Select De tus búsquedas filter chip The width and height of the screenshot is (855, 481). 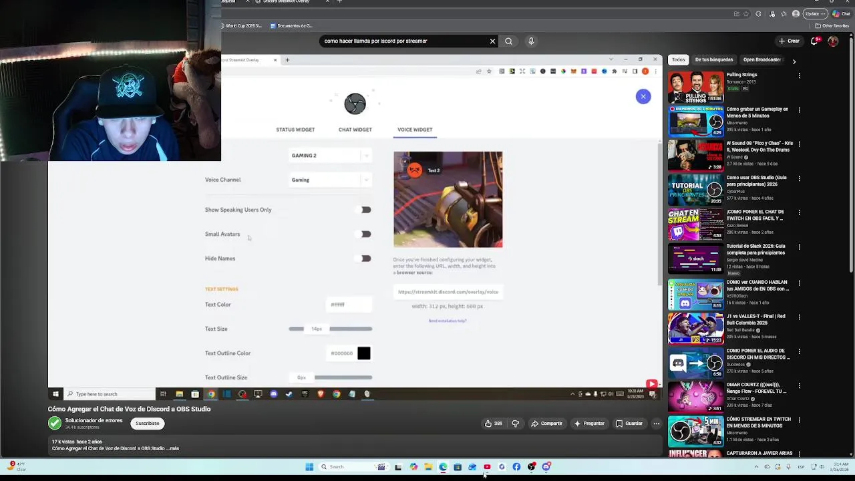pyautogui.click(x=714, y=59)
